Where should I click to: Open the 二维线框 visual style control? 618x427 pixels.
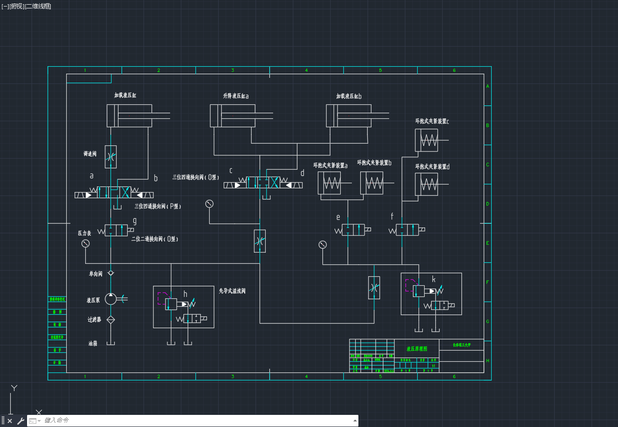[x=38, y=6]
